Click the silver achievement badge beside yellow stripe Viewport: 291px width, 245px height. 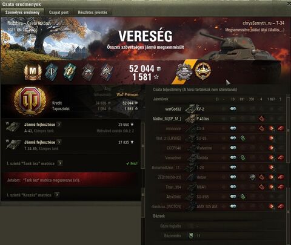184,72
